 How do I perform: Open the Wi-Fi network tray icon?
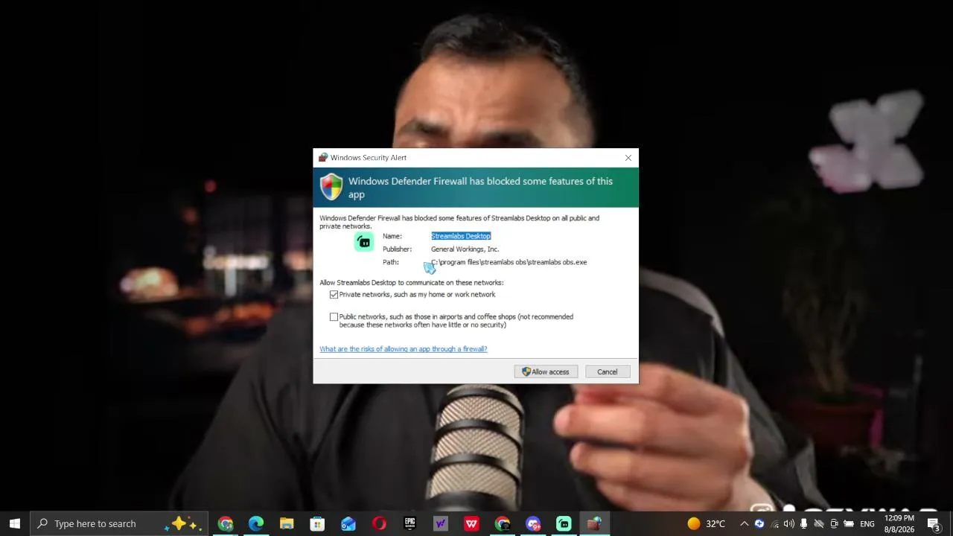coord(774,523)
